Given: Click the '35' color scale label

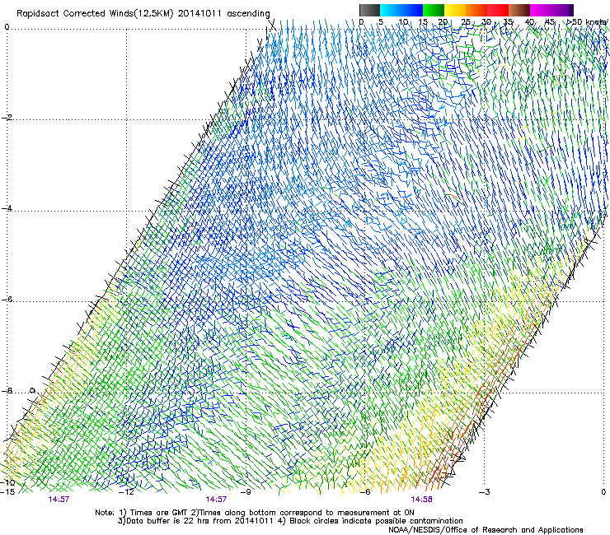Looking at the screenshot, I should click(x=508, y=21).
